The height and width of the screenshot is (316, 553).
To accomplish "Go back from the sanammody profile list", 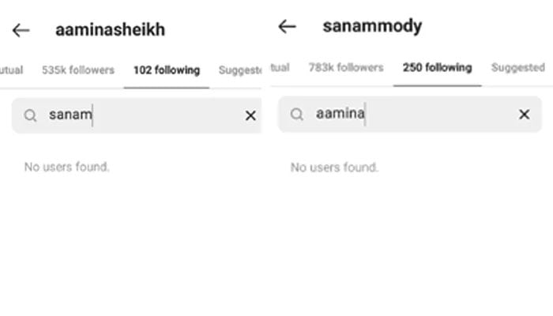I will coord(288,27).
